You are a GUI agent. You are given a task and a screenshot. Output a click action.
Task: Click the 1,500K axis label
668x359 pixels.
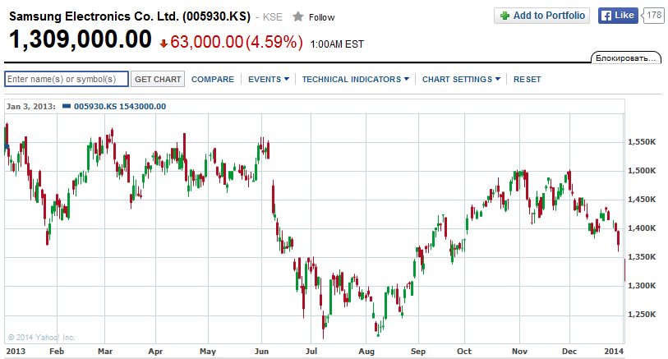point(642,170)
